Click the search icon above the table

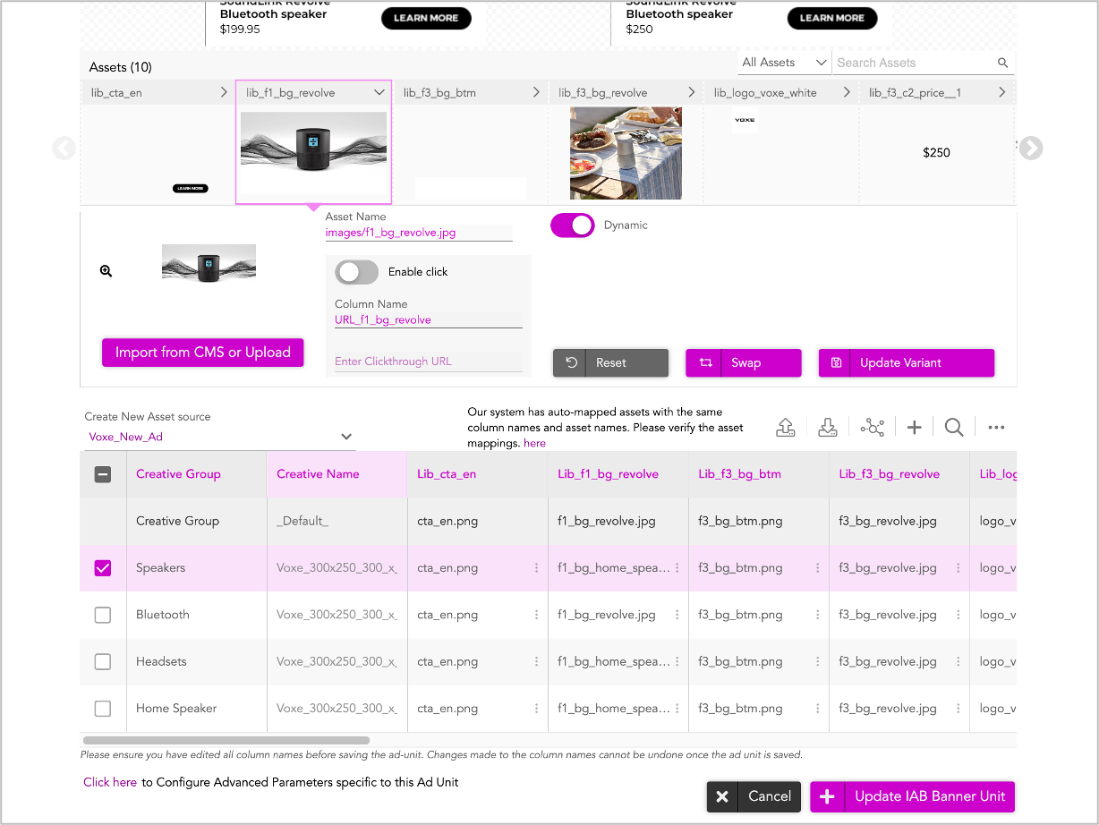[954, 428]
